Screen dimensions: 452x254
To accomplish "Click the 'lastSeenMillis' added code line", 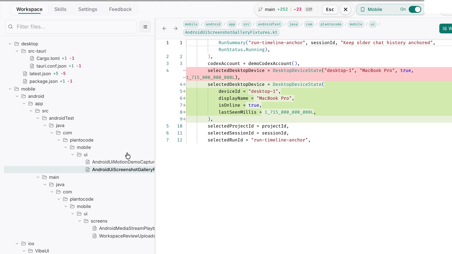I will (319, 112).
